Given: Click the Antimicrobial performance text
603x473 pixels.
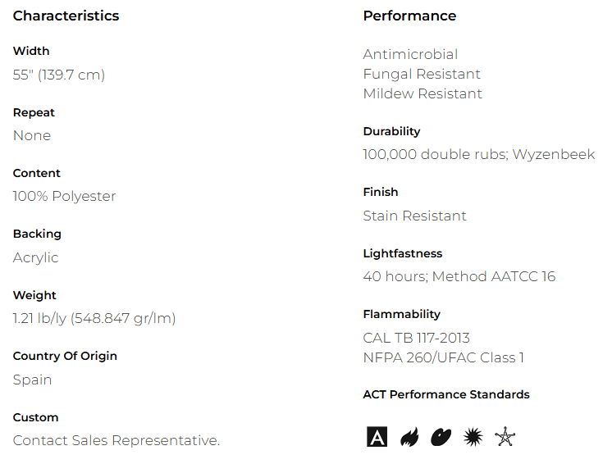Looking at the screenshot, I should (x=410, y=54).
